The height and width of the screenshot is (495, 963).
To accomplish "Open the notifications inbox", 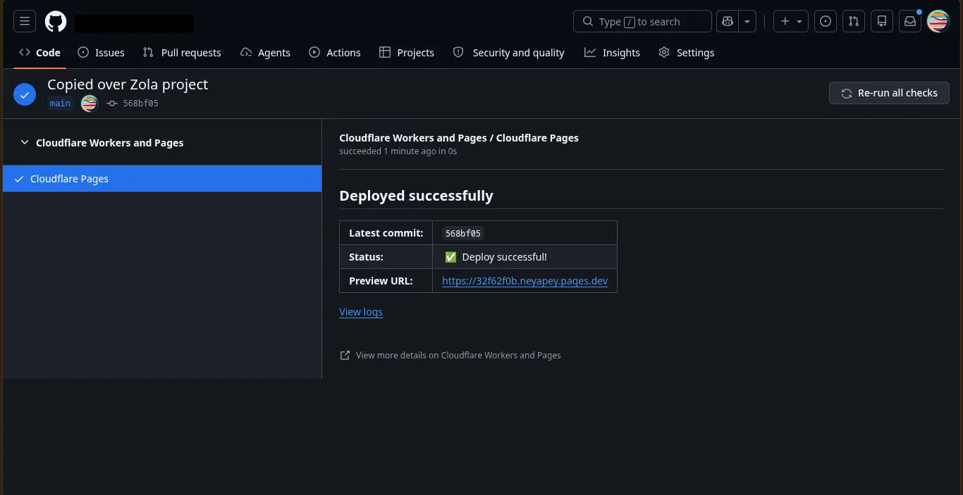I will (x=910, y=21).
